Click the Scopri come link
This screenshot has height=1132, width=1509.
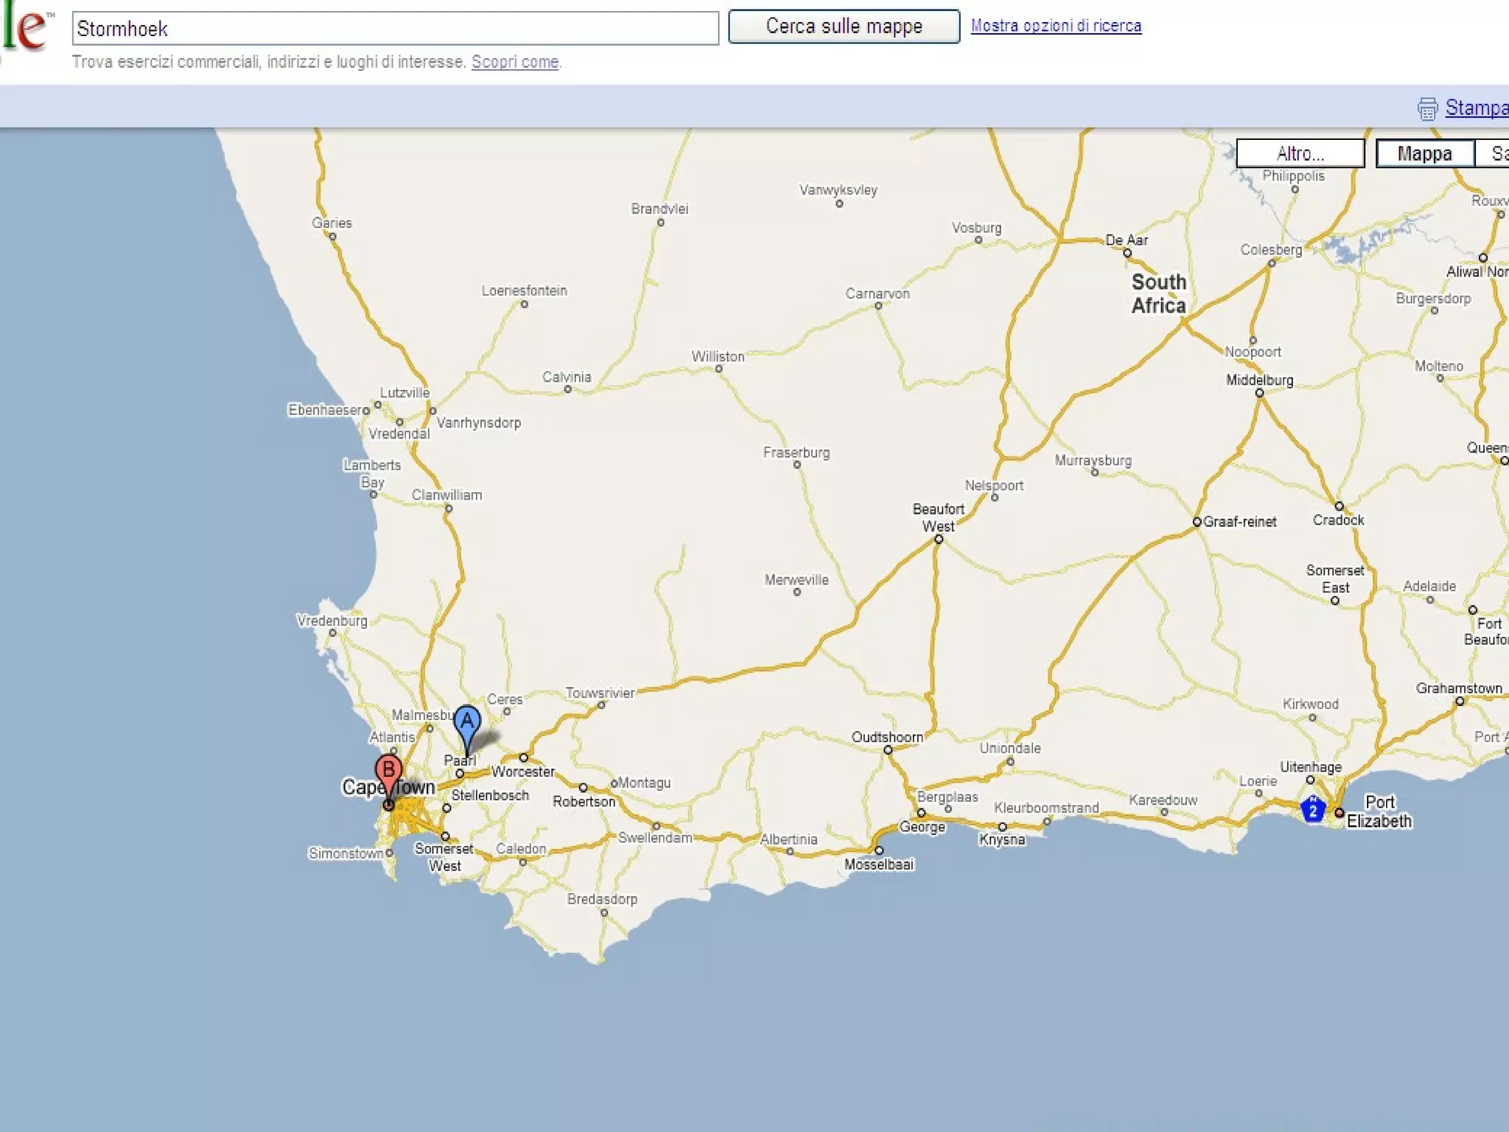tap(514, 62)
